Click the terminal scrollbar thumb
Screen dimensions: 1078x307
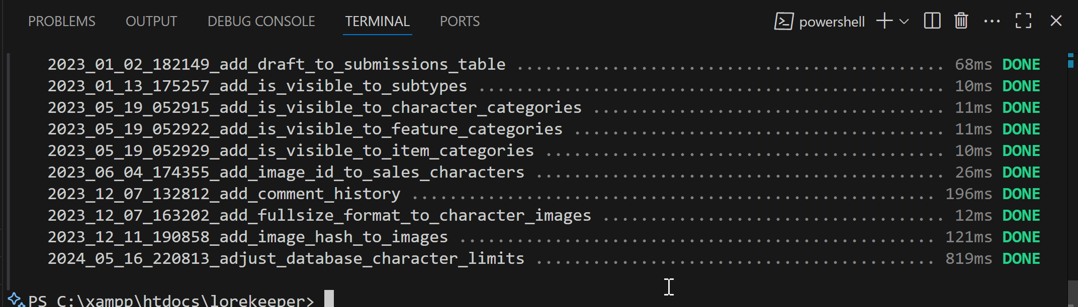click(1072, 293)
